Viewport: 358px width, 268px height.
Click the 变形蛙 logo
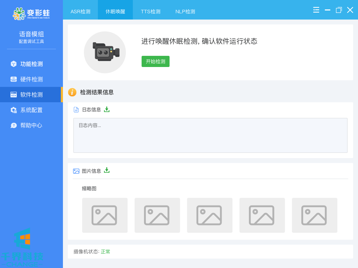pyautogui.click(x=31, y=14)
